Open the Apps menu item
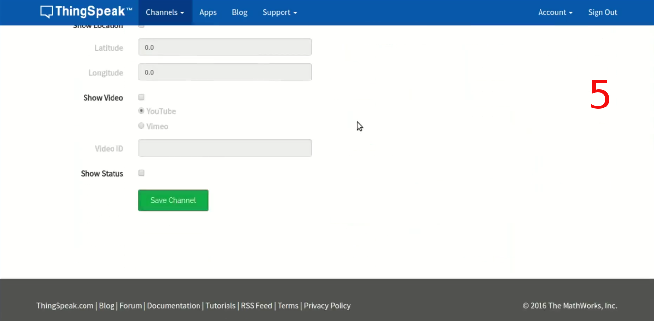 208,12
